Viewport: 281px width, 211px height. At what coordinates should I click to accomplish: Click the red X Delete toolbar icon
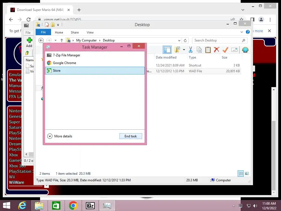(217, 49)
